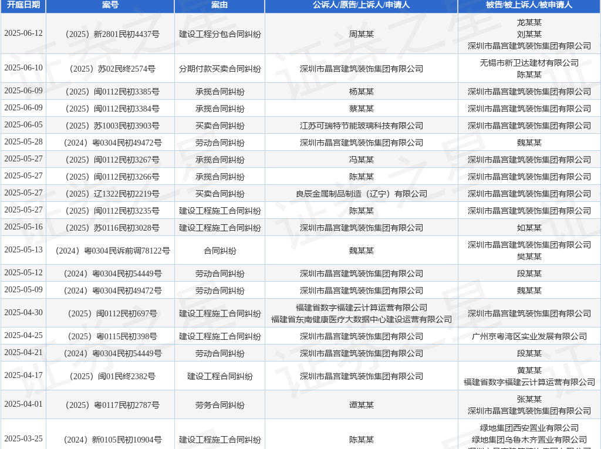Click defendant 广州京粤湾区实业发展有限公司
601x449 pixels.
(529, 336)
